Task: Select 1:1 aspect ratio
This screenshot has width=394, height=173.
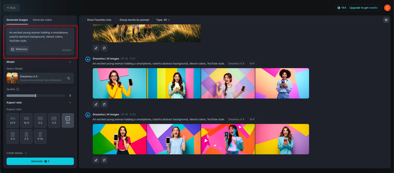Action: pyautogui.click(x=68, y=120)
